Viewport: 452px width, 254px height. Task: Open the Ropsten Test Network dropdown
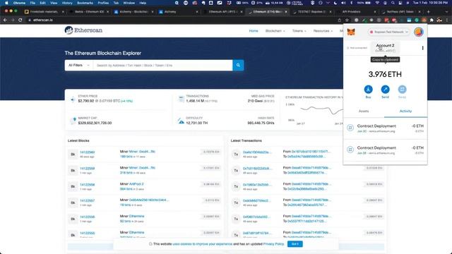point(389,32)
